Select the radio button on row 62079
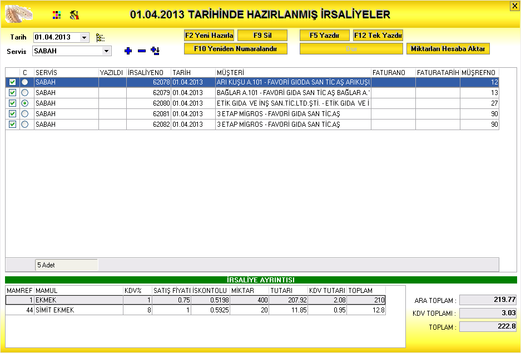This screenshot has width=521, height=353. (x=24, y=93)
